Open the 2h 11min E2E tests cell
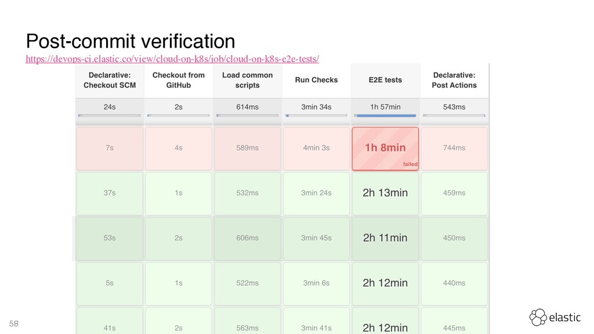This screenshot has height=334, width=594. [385, 238]
